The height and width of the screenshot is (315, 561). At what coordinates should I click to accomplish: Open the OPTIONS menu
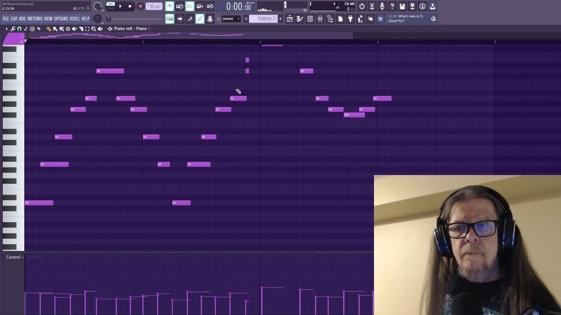click(x=61, y=19)
